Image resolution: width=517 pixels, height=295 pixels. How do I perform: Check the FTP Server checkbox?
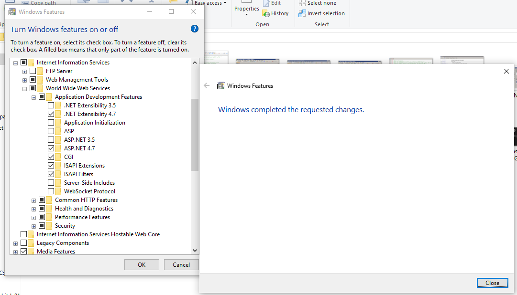[33, 71]
